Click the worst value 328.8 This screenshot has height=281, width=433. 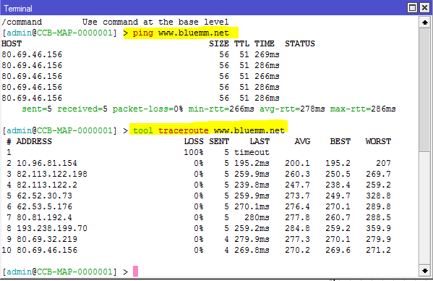pos(378,196)
